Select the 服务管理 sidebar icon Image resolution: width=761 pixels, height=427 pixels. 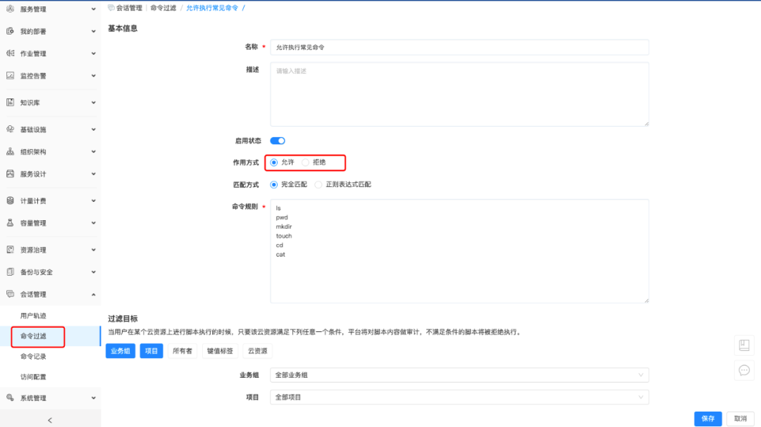pyautogui.click(x=10, y=9)
